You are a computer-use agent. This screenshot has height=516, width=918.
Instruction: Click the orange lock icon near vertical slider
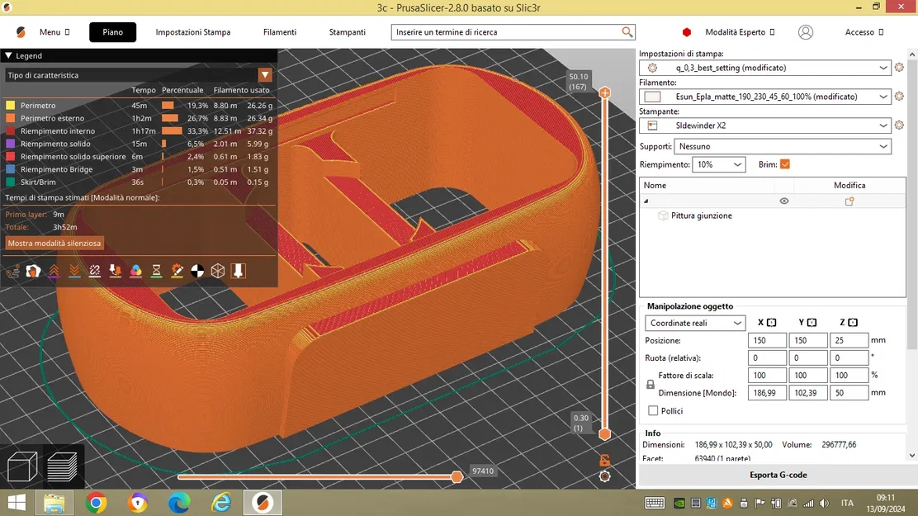point(605,461)
